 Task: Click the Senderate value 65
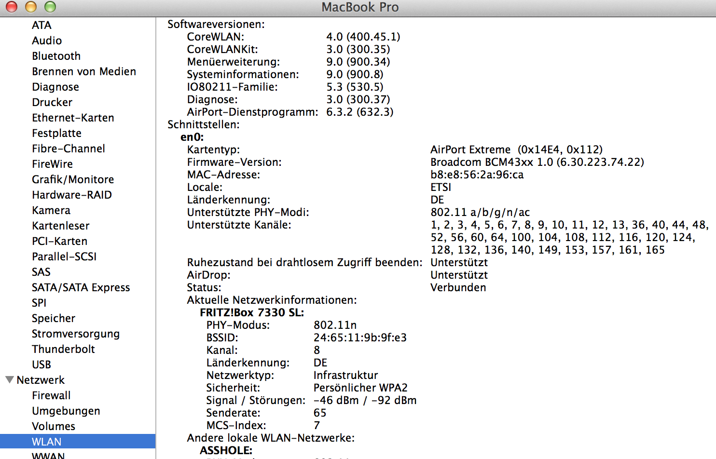(320, 413)
